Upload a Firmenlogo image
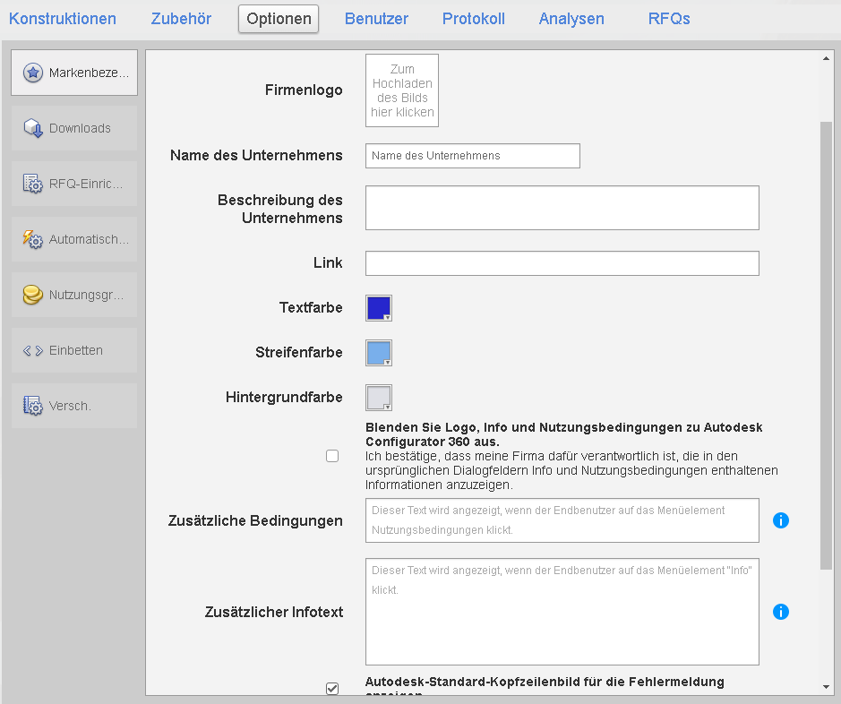The image size is (841, 704). pyautogui.click(x=401, y=90)
